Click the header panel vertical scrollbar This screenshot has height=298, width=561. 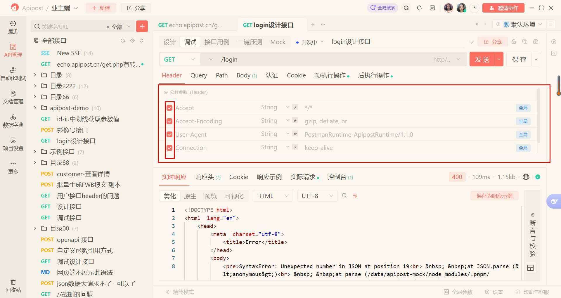click(x=539, y=116)
